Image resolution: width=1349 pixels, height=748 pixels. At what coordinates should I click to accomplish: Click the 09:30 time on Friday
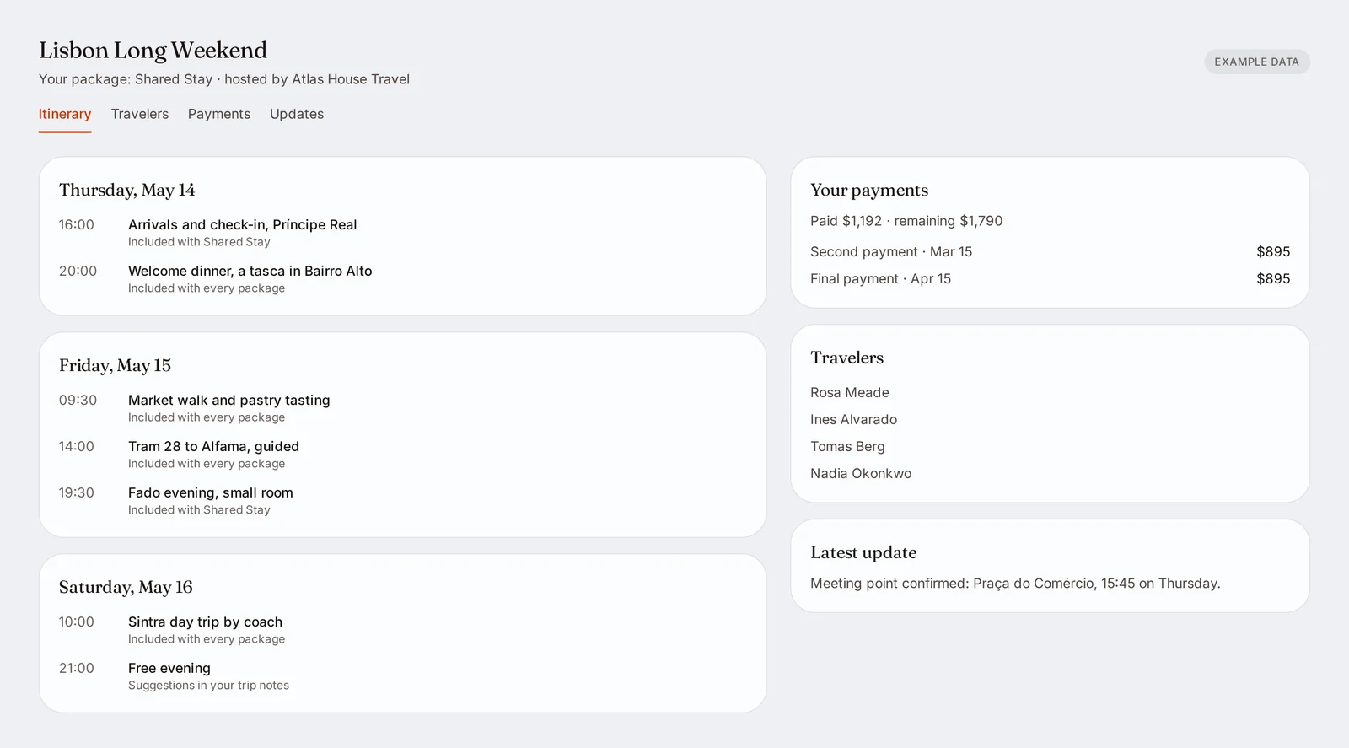pos(78,400)
